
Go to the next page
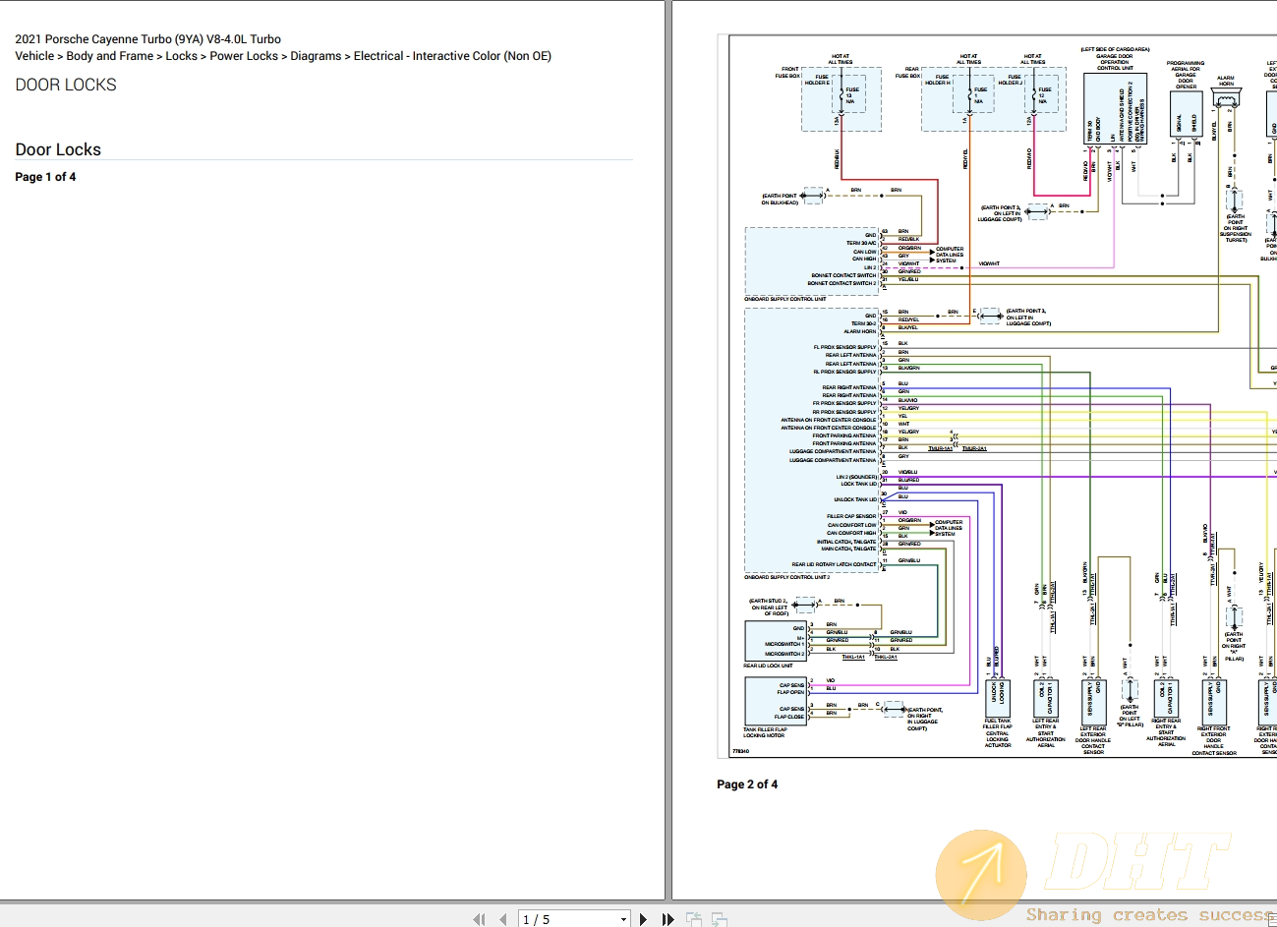643,919
